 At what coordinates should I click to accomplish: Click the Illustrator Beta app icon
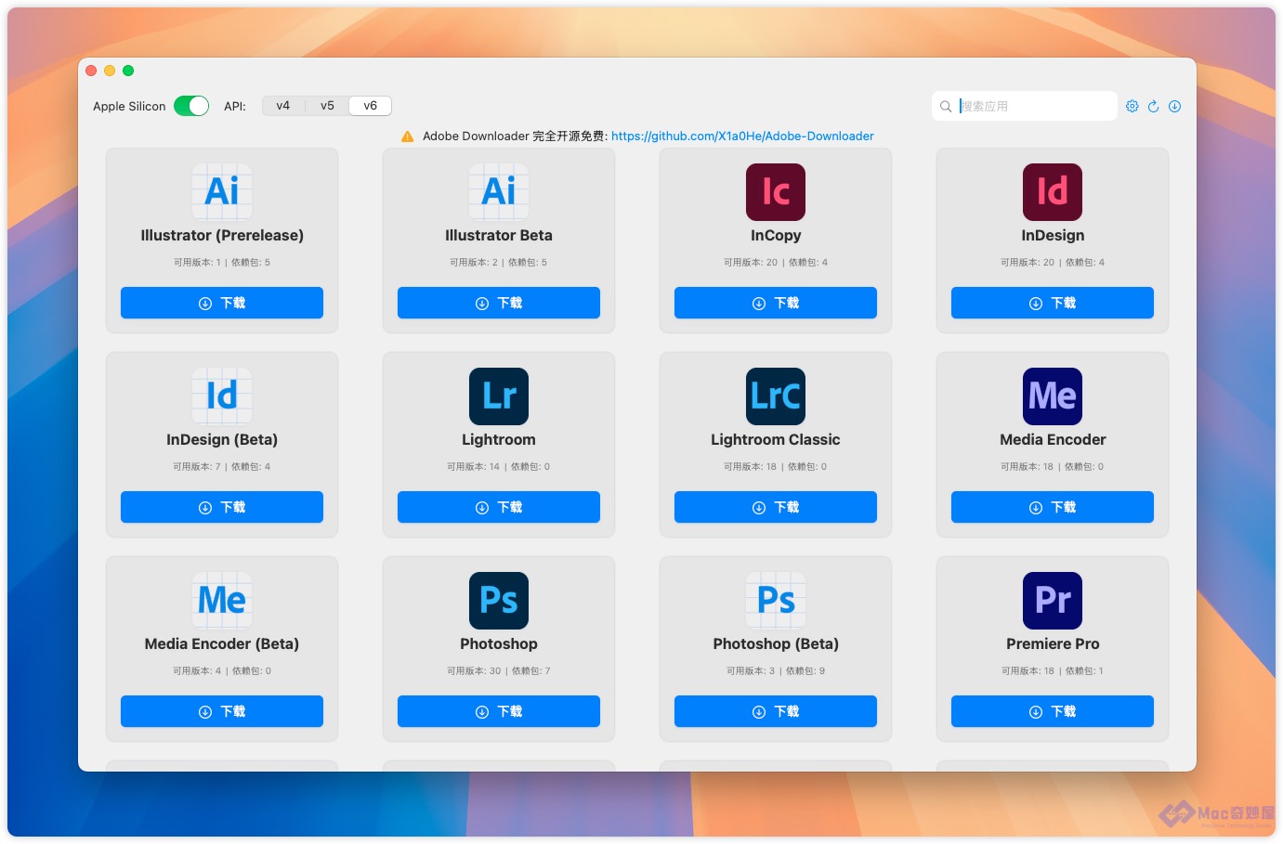pyautogui.click(x=499, y=192)
